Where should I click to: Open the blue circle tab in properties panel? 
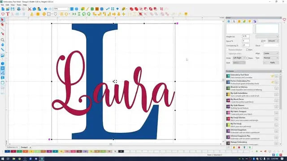[x=229, y=21]
